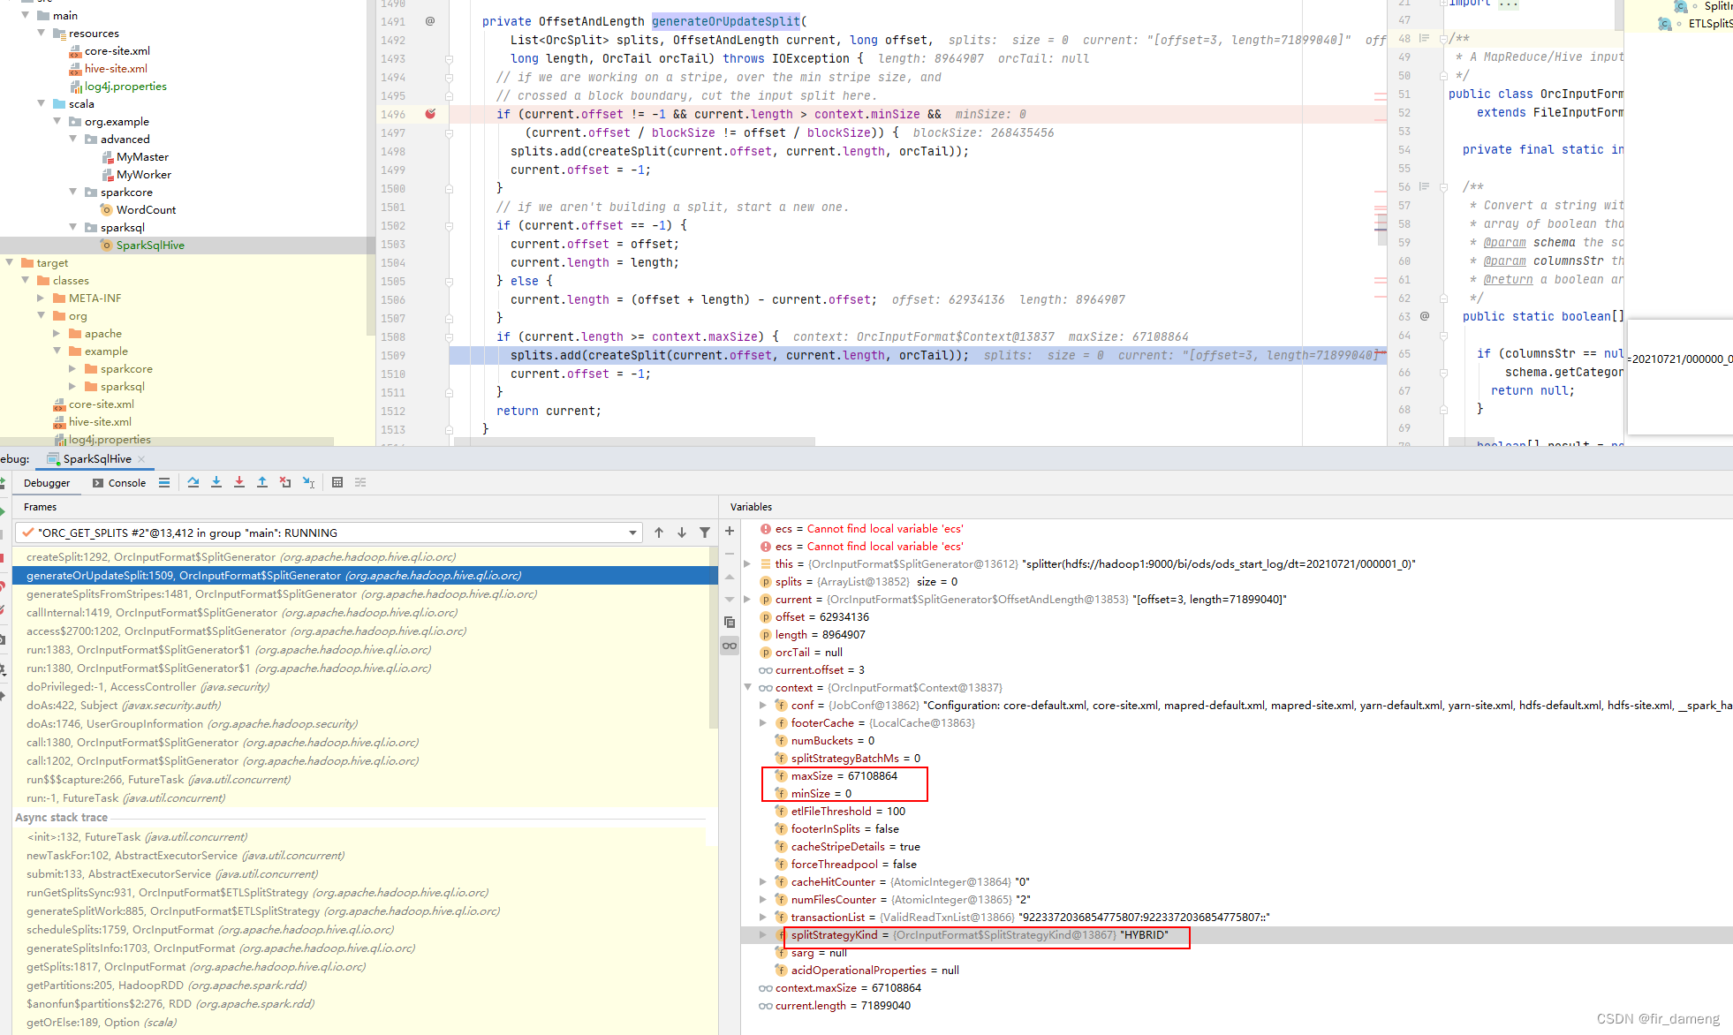
Task: Click the Trace Current Stream Chain icon
Action: click(360, 482)
